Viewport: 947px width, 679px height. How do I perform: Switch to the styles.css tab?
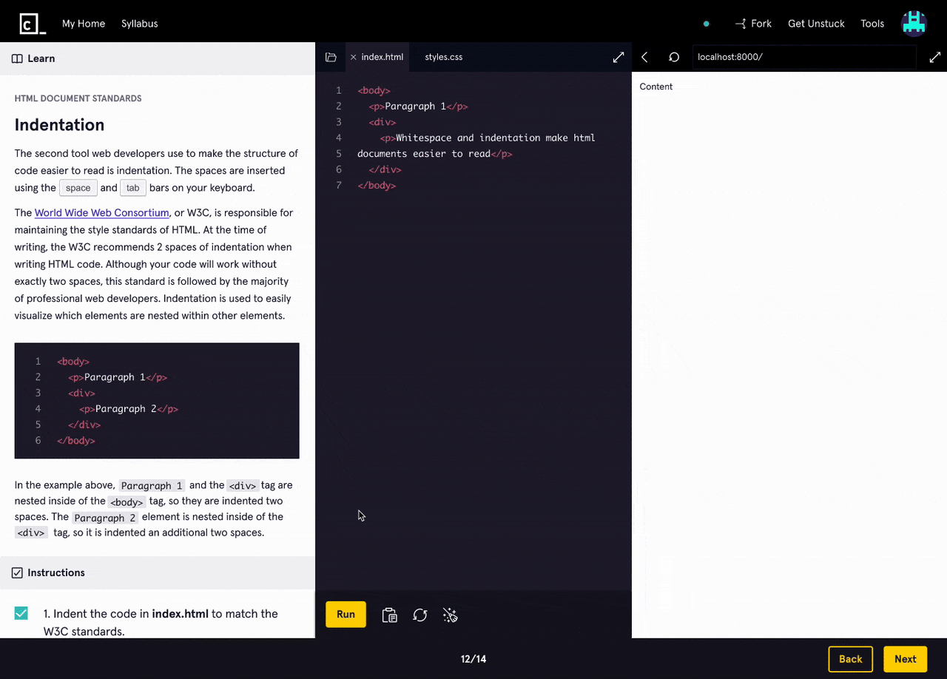(444, 57)
